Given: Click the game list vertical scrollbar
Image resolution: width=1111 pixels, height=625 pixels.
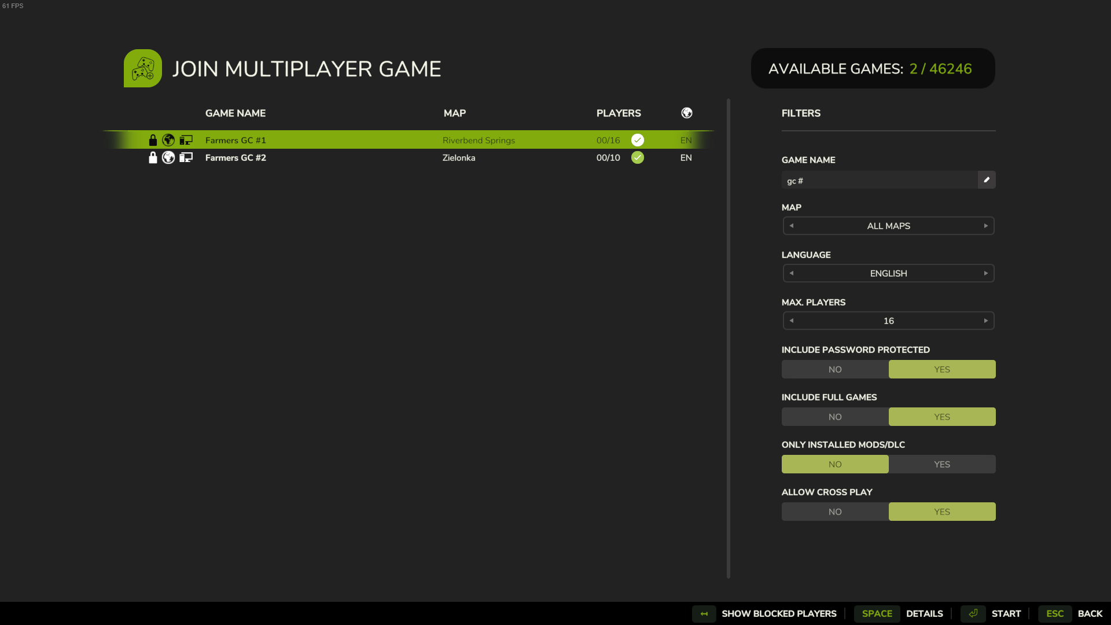Looking at the screenshot, I should point(729,339).
